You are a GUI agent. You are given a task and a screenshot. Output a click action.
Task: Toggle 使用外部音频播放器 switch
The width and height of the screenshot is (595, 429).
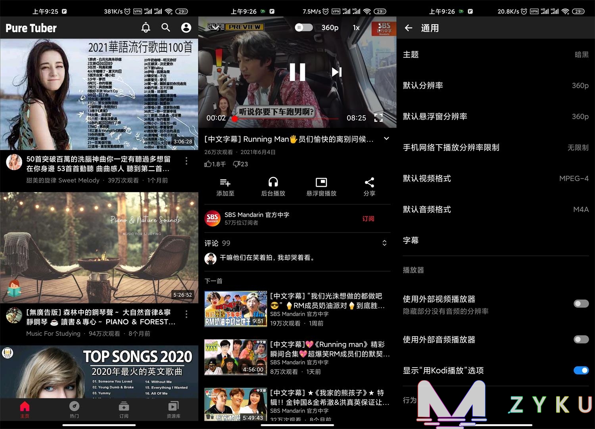pyautogui.click(x=581, y=339)
